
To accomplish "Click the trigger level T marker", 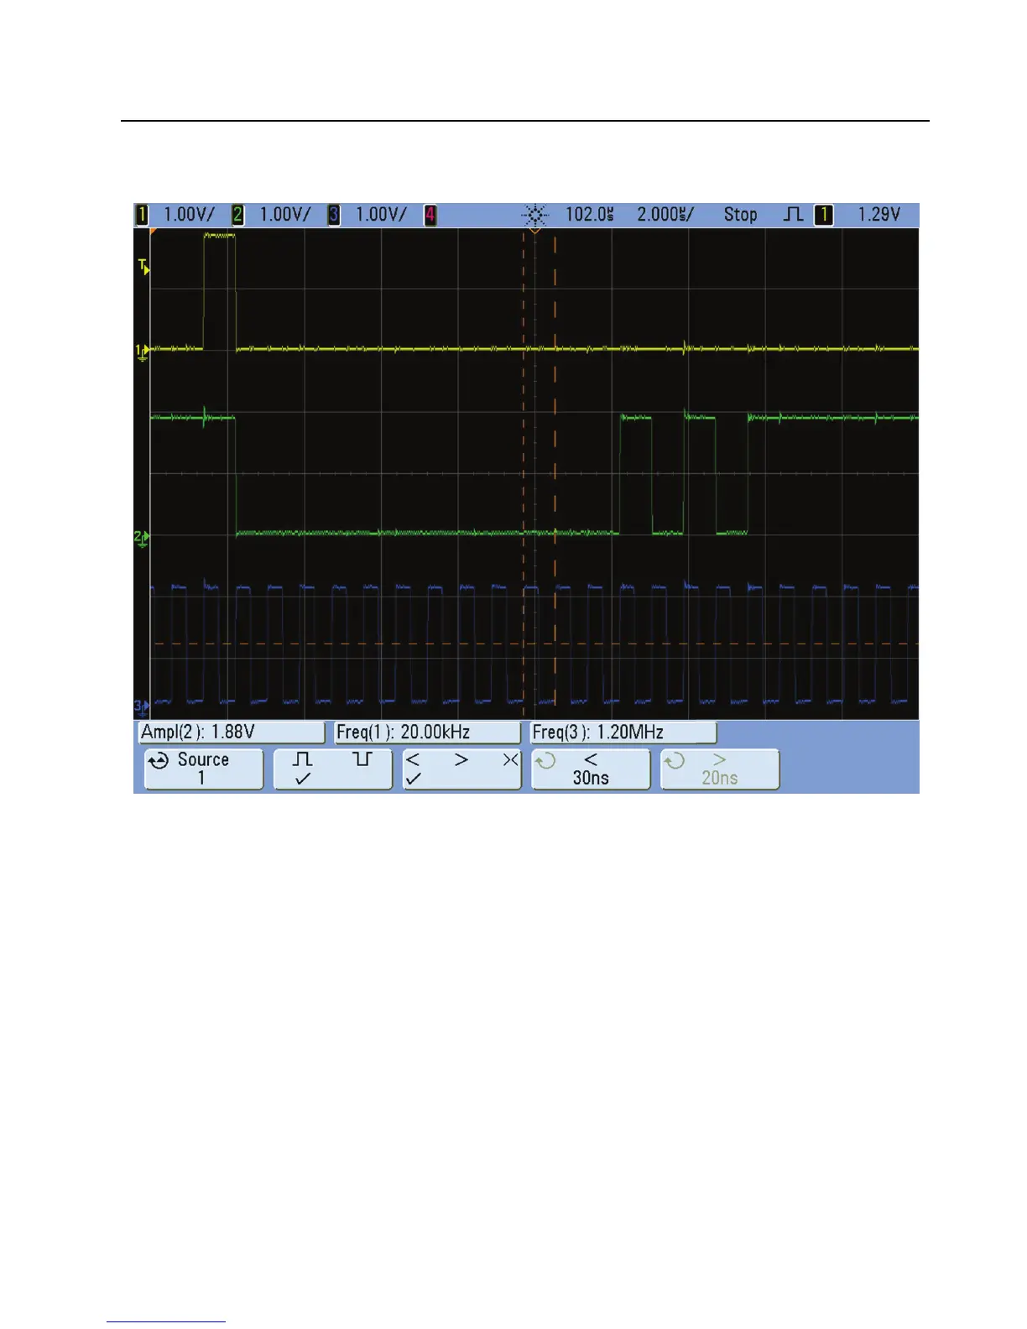I will (143, 268).
